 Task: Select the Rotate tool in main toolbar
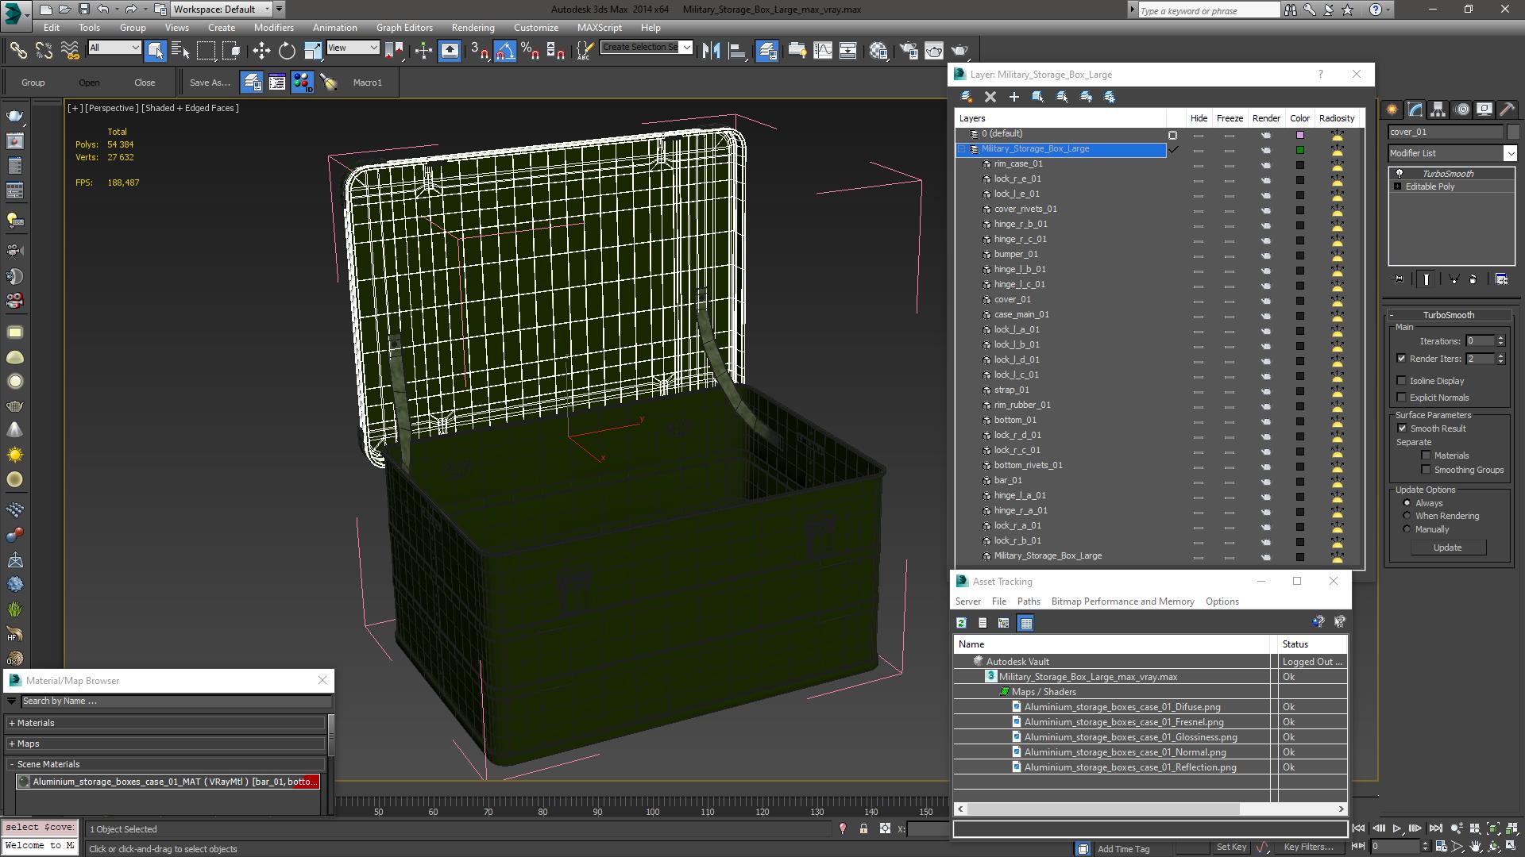pyautogui.click(x=287, y=51)
